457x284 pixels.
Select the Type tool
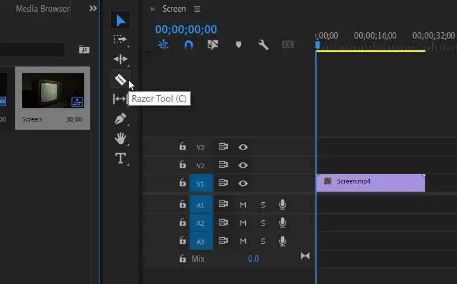121,158
